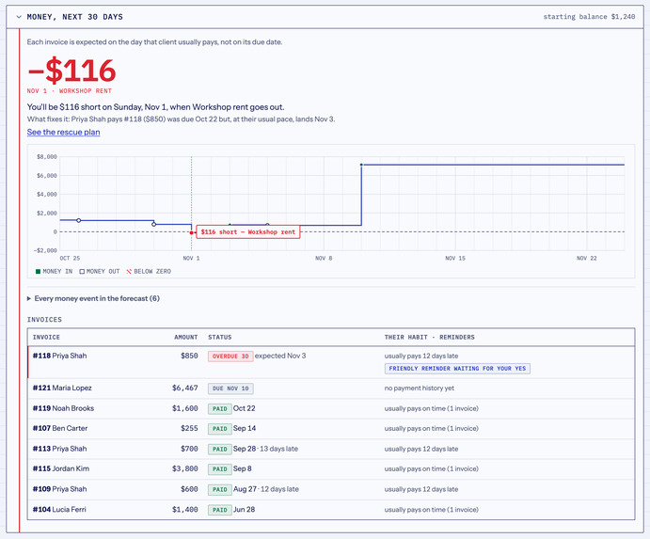
Task: Click the large -$116 shortfall figure
Action: [x=71, y=71]
